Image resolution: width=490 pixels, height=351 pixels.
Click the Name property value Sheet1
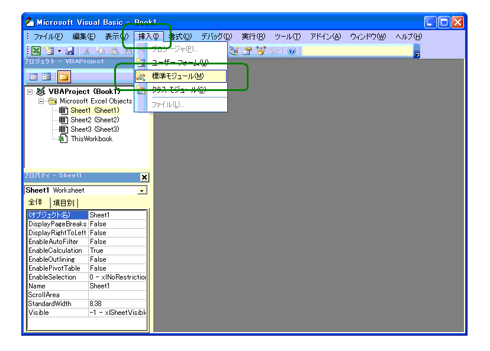(117, 286)
